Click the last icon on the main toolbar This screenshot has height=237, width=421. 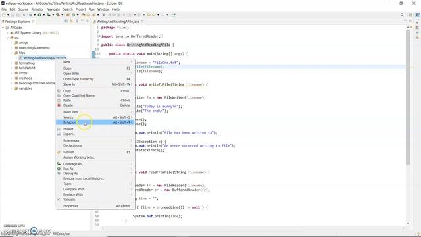pyautogui.click(x=174, y=15)
